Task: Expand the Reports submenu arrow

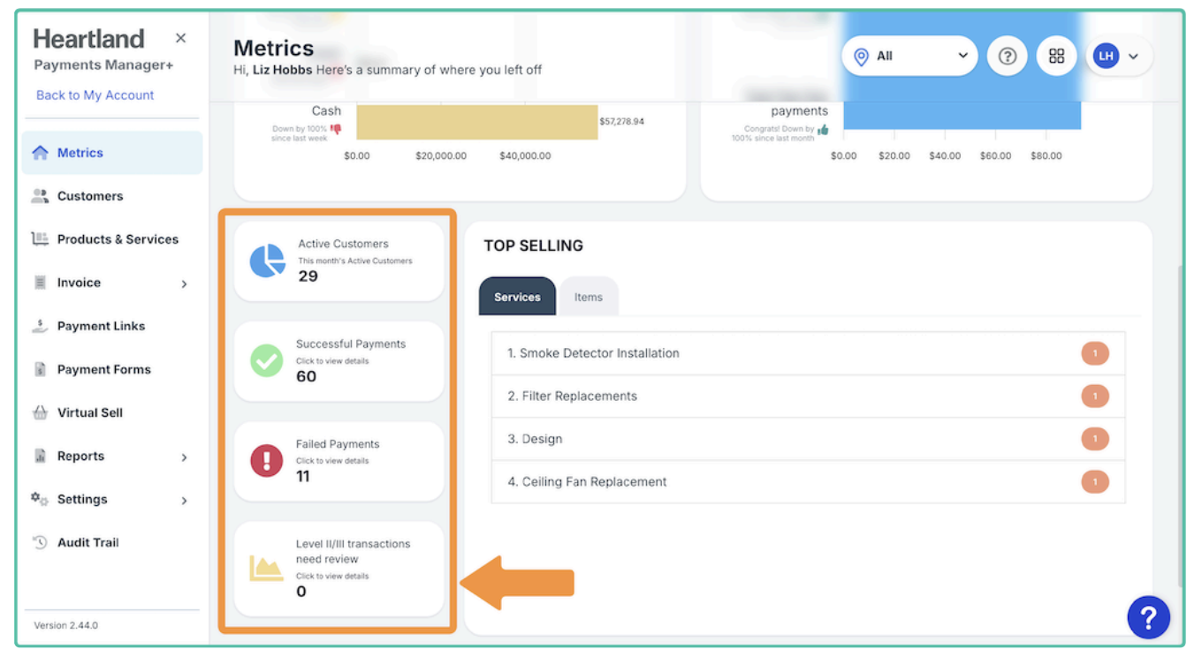Action: coord(184,457)
